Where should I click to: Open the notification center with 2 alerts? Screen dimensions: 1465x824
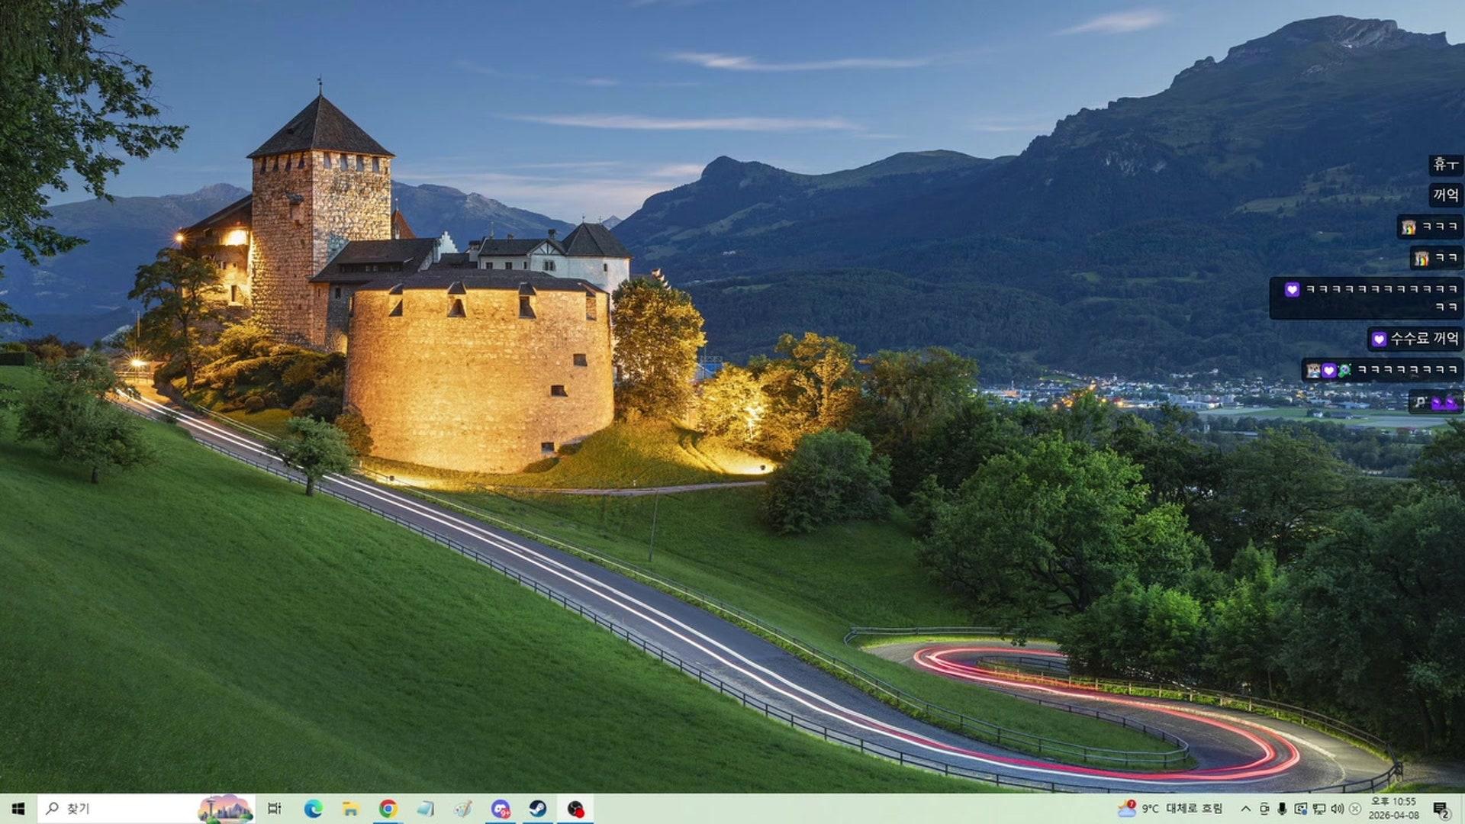[1441, 809]
